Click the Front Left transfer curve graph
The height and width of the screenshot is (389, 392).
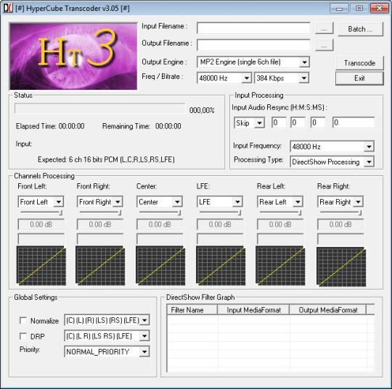pos(41,266)
